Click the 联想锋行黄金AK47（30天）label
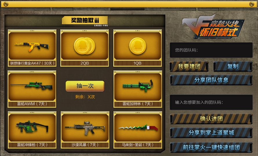258x156 pixels. click(x=32, y=63)
